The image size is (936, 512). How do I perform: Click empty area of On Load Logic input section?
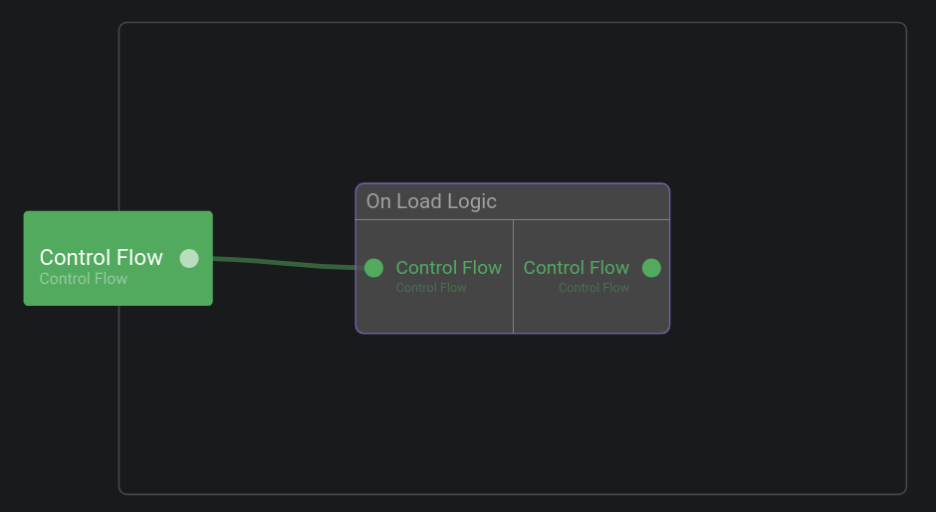[434, 314]
